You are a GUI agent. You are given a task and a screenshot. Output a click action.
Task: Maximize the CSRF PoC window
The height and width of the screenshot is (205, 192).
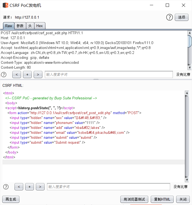[x=167, y=5]
